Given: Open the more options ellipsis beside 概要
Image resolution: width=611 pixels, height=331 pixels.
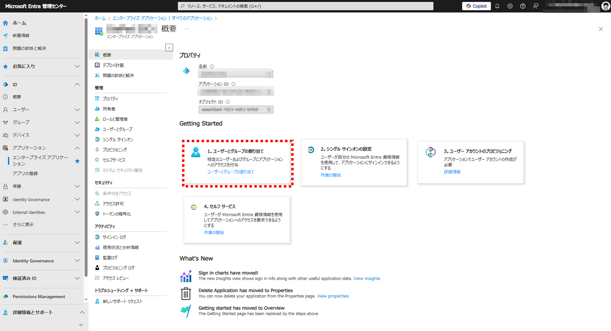Looking at the screenshot, I should click(186, 29).
